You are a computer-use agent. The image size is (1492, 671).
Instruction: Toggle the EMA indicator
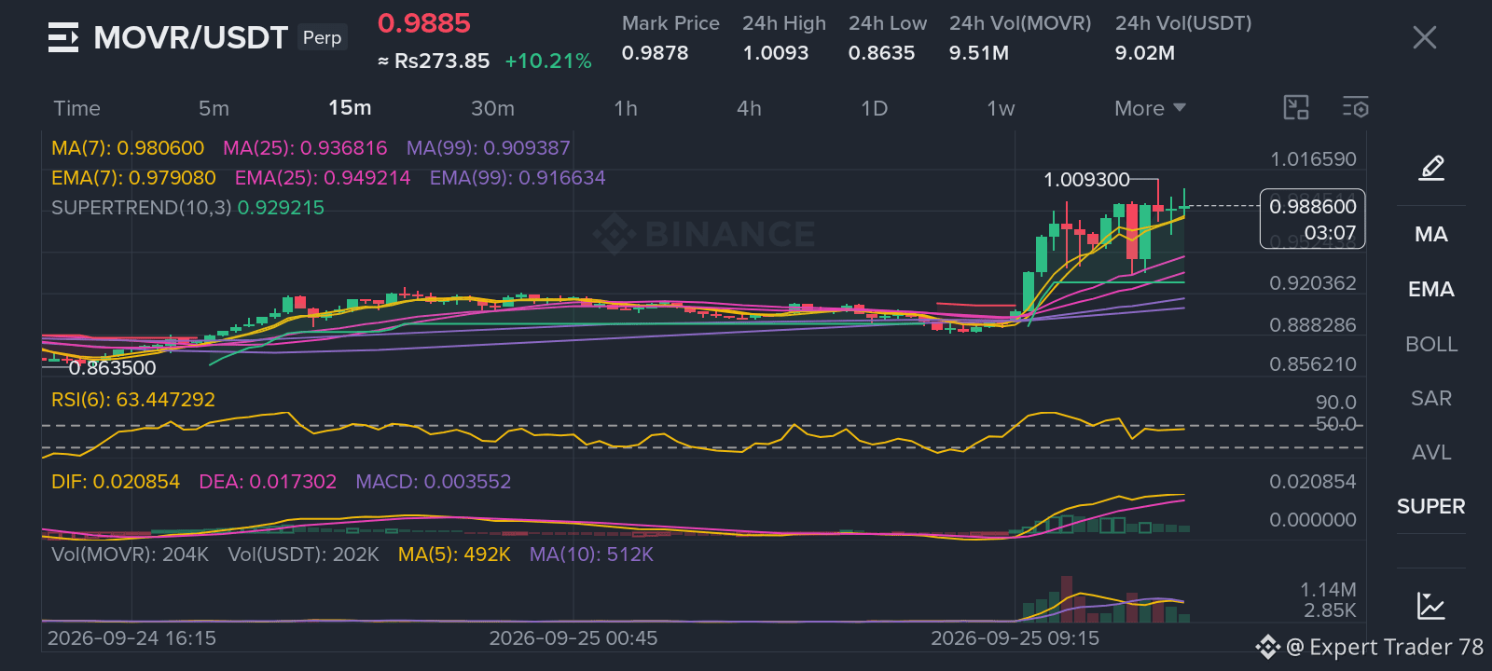[1431, 289]
